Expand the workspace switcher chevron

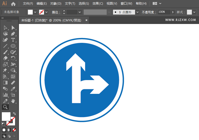point(160,4)
